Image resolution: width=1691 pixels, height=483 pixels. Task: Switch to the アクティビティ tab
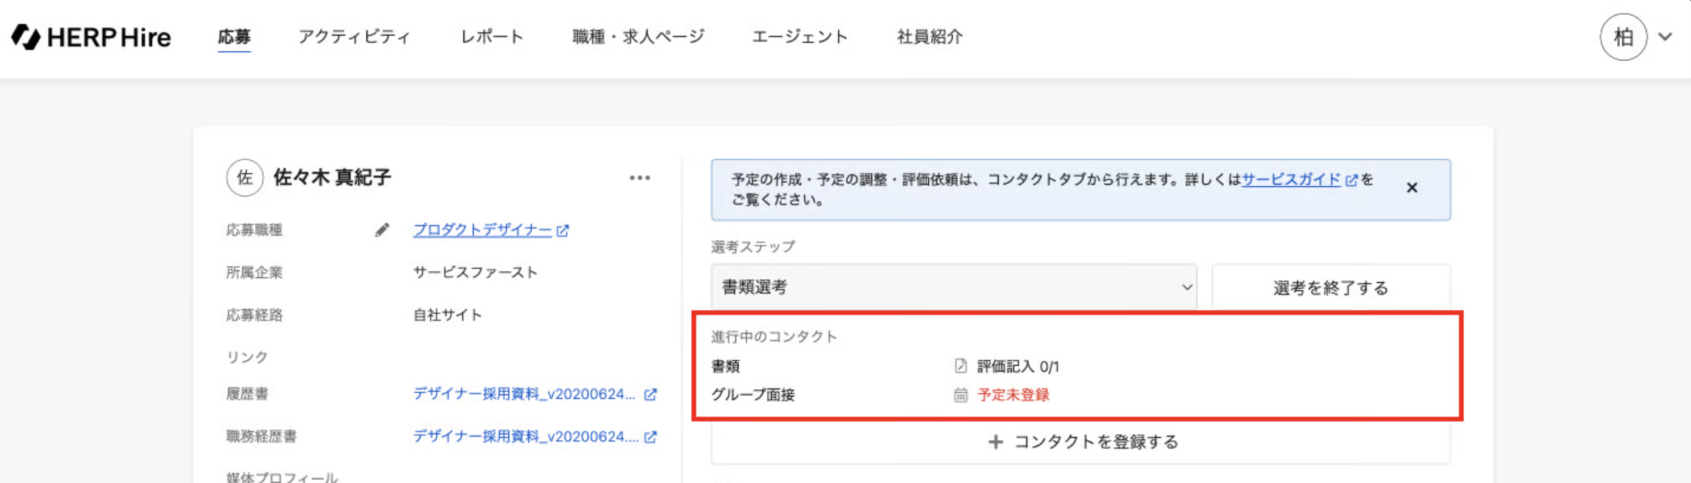(354, 37)
